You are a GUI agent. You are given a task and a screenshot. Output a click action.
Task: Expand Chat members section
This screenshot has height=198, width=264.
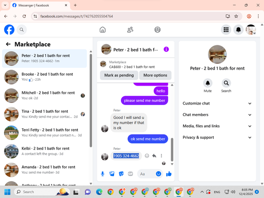217,115
